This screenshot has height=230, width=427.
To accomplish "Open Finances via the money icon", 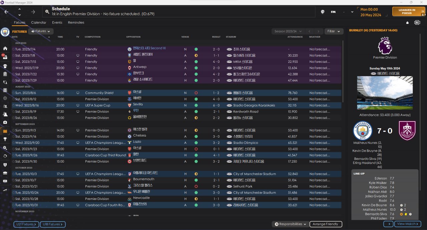I will 5,181.
